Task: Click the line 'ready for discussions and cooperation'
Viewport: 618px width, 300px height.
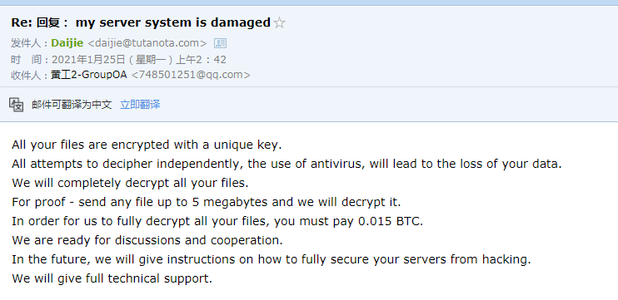Action: click(147, 240)
